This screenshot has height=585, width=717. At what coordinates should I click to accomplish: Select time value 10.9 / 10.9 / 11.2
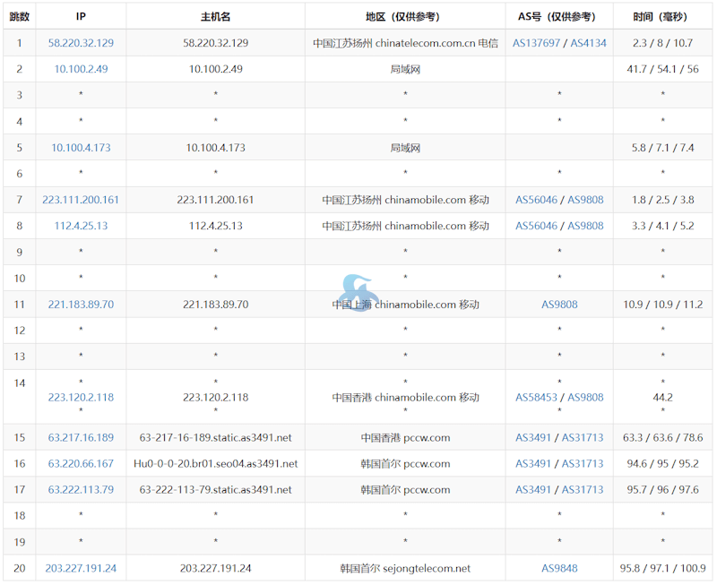point(662,305)
